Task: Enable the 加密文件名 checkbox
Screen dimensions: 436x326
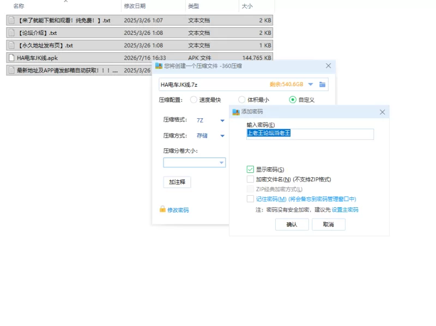Action: tap(250, 179)
